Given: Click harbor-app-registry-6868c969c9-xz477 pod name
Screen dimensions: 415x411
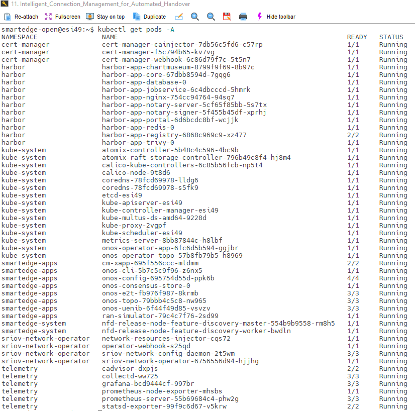Looking at the screenshot, I should tap(174, 135).
